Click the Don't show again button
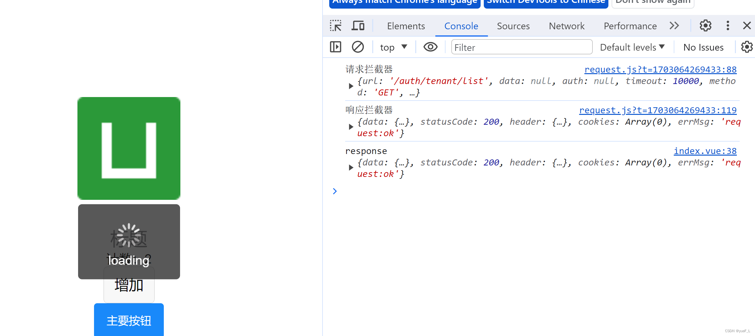The width and height of the screenshot is (755, 336). tap(653, 3)
